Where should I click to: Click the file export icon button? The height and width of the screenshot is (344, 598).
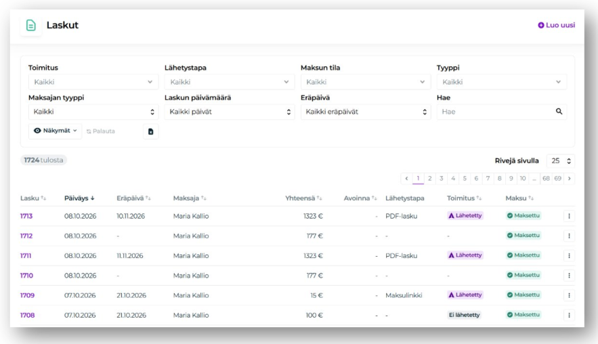pyautogui.click(x=150, y=131)
